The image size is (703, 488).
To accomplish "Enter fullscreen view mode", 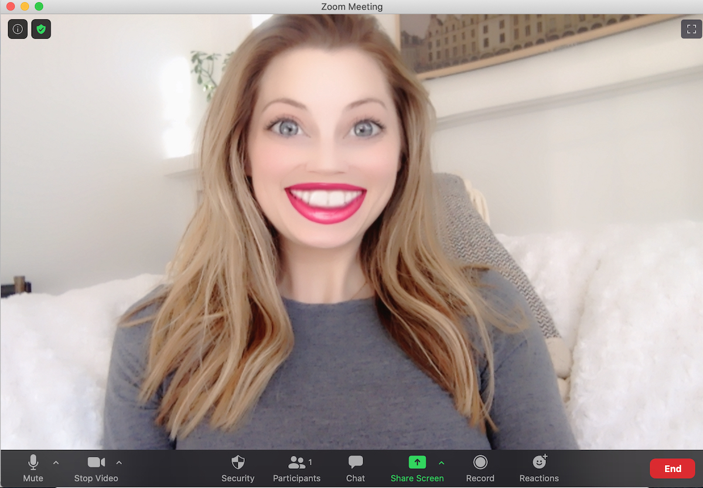I will coord(690,28).
